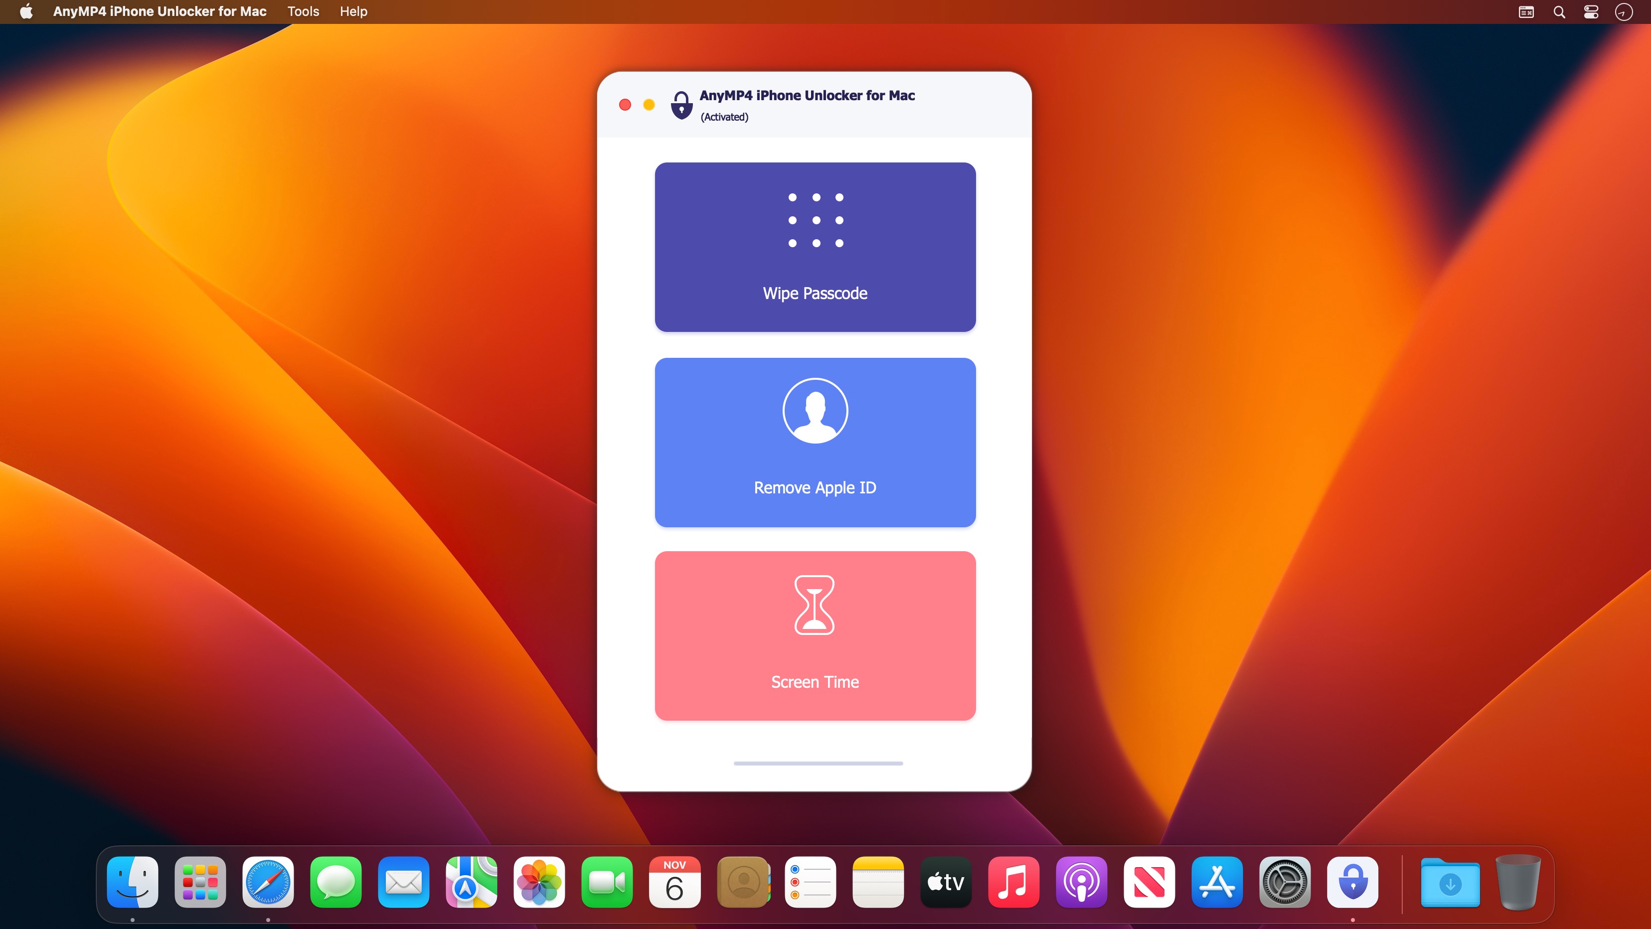Launch Safari from the Dock

point(268,882)
